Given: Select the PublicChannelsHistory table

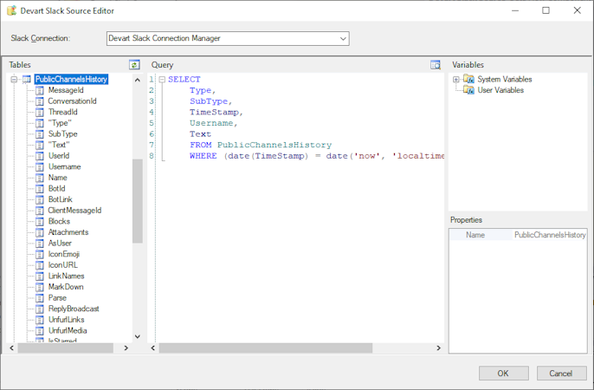Looking at the screenshot, I should tap(71, 79).
